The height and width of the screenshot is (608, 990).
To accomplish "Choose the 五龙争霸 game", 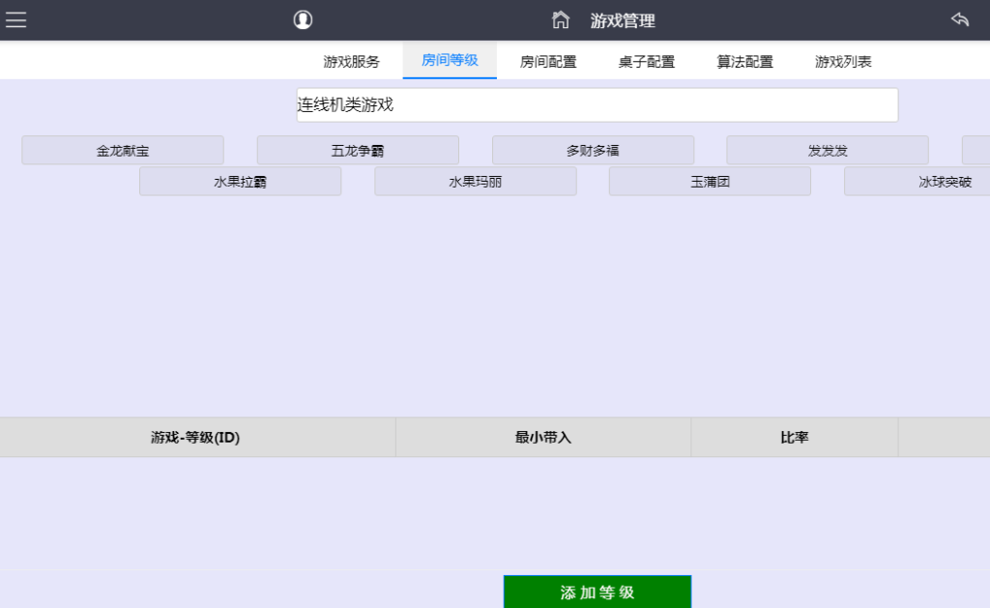I will 358,150.
